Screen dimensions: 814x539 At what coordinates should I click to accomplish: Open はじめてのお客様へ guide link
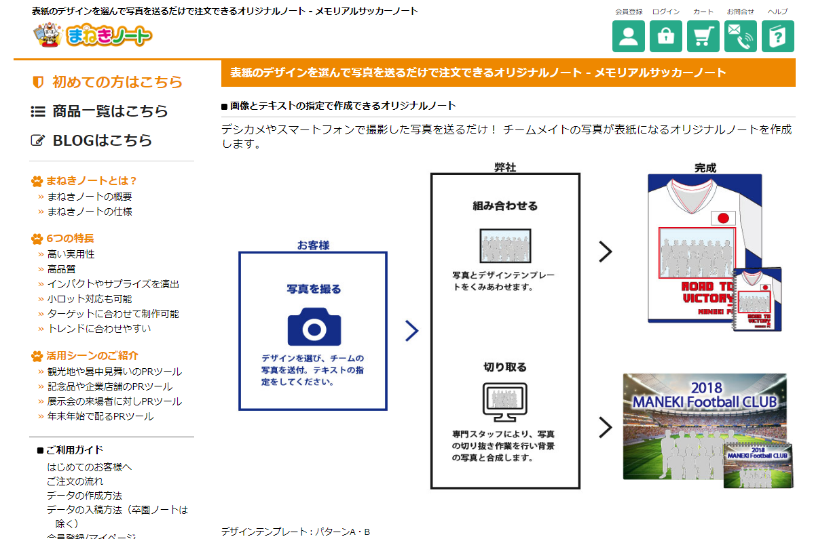(90, 467)
